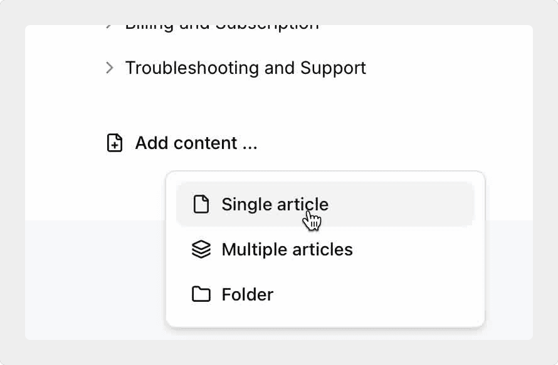558x365 pixels.
Task: Click the Multiple articles stacked-layers icon
Action: point(201,250)
